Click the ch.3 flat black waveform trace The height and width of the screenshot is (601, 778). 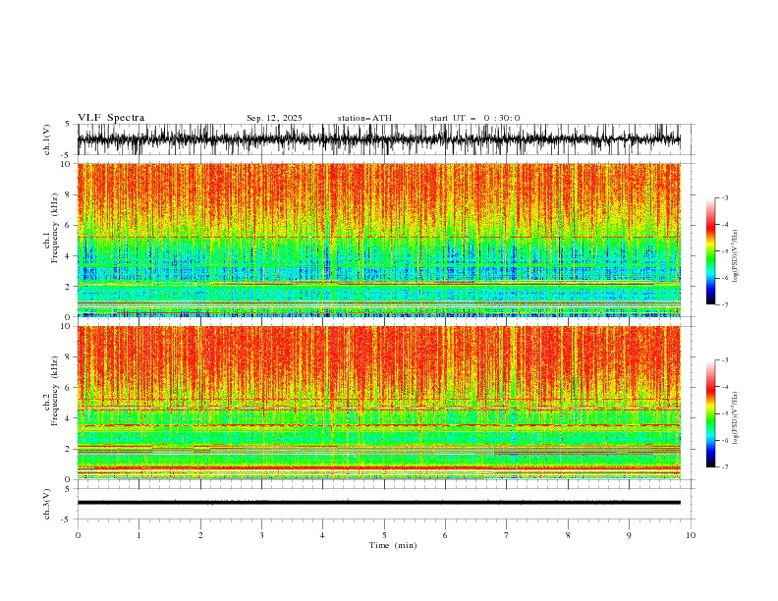378,503
